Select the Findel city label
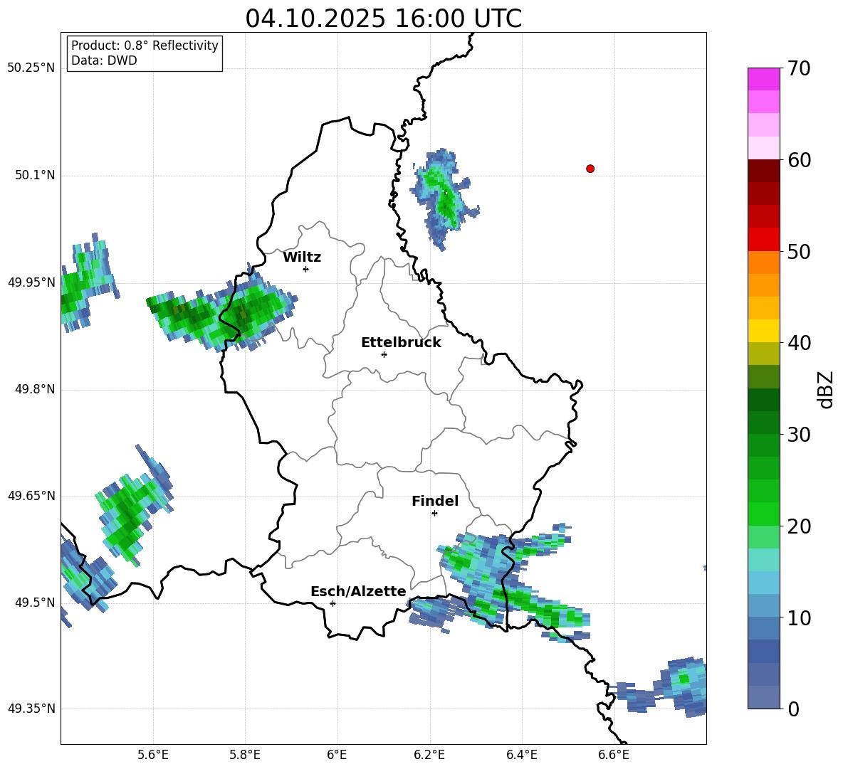The width and height of the screenshot is (843, 769). pos(435,501)
